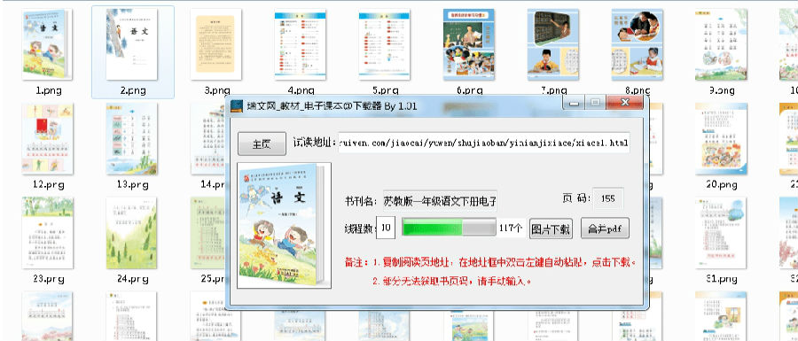Image resolution: width=798 pixels, height=341 pixels.
Task: Click the file name 8.png
Action: coord(638,91)
